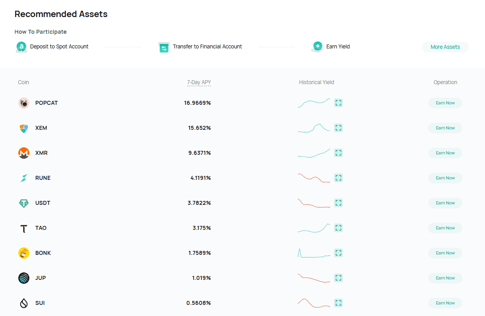The image size is (485, 316).
Task: Click Transfer to Financial Account text
Action: tap(207, 46)
